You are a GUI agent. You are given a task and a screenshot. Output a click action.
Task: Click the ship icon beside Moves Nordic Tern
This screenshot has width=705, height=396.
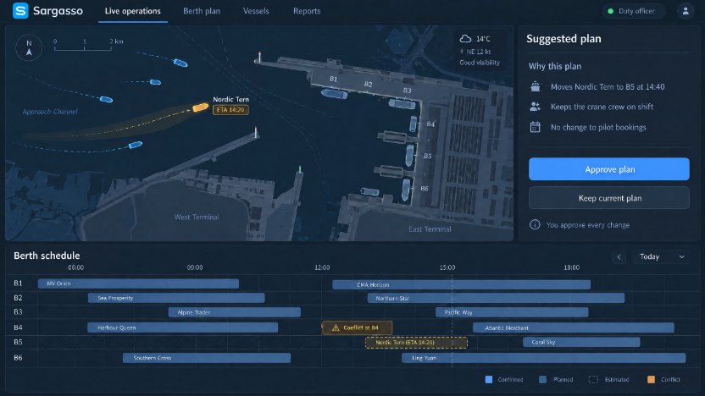[535, 86]
